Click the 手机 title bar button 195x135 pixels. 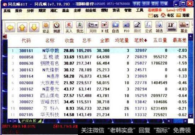(136, 4)
